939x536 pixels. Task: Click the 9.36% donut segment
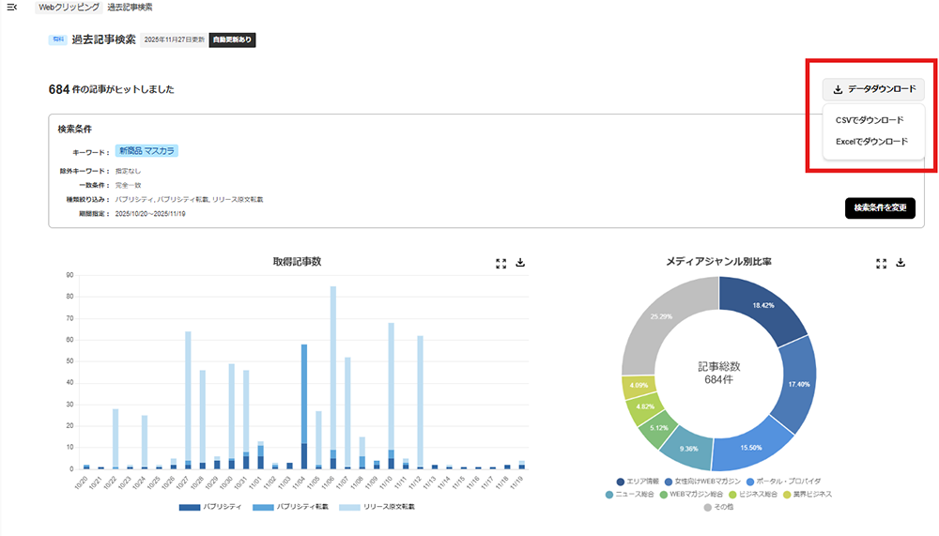[688, 449]
